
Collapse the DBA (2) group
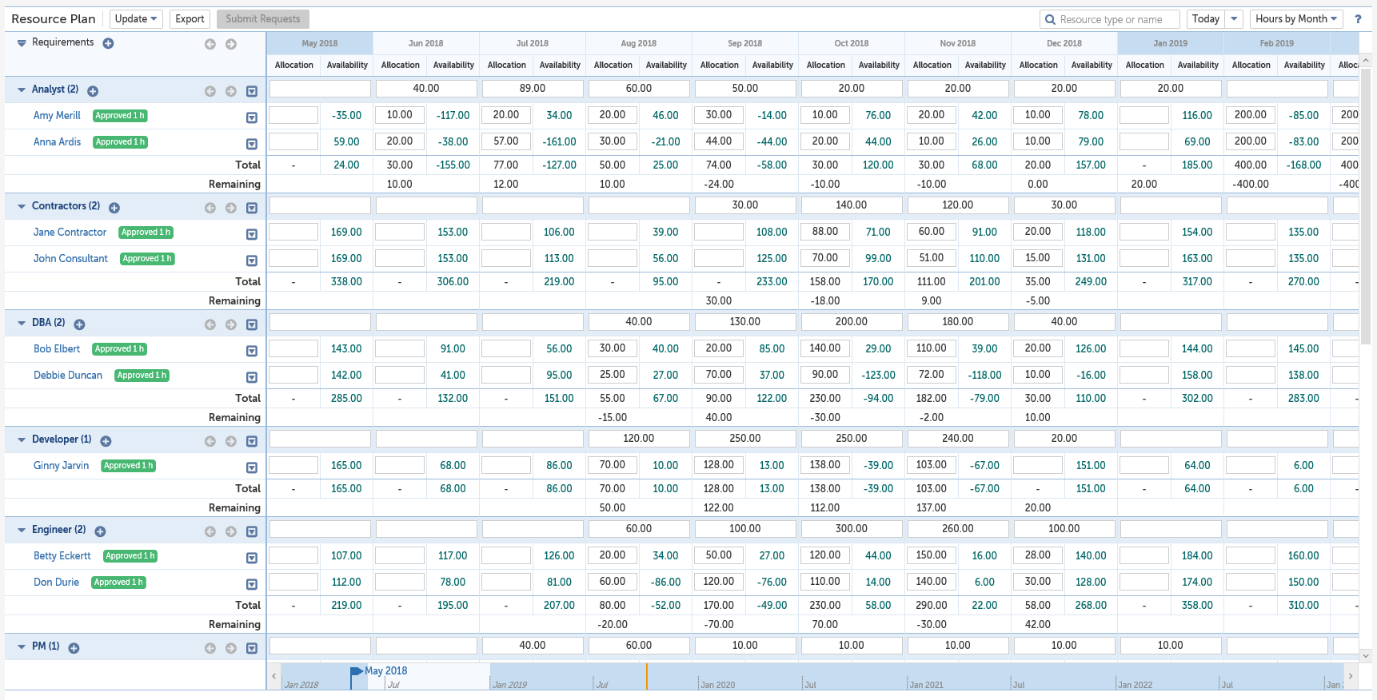22,323
